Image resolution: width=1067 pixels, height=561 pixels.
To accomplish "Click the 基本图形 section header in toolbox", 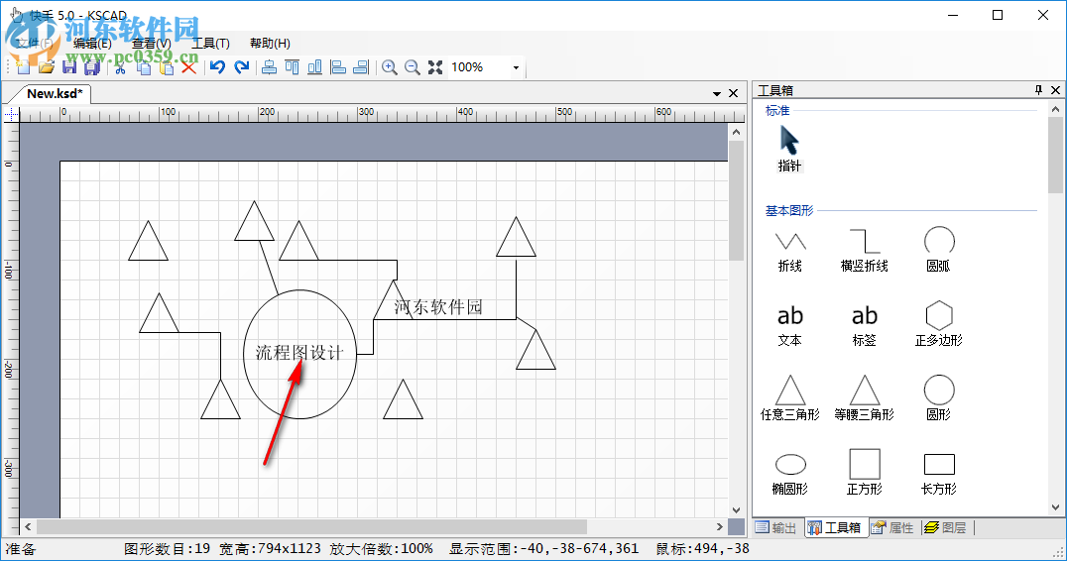I will click(x=789, y=211).
